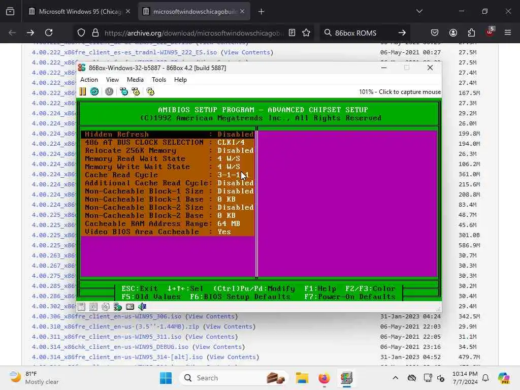
Task: Open Action menu in 86Box
Action: [89, 80]
